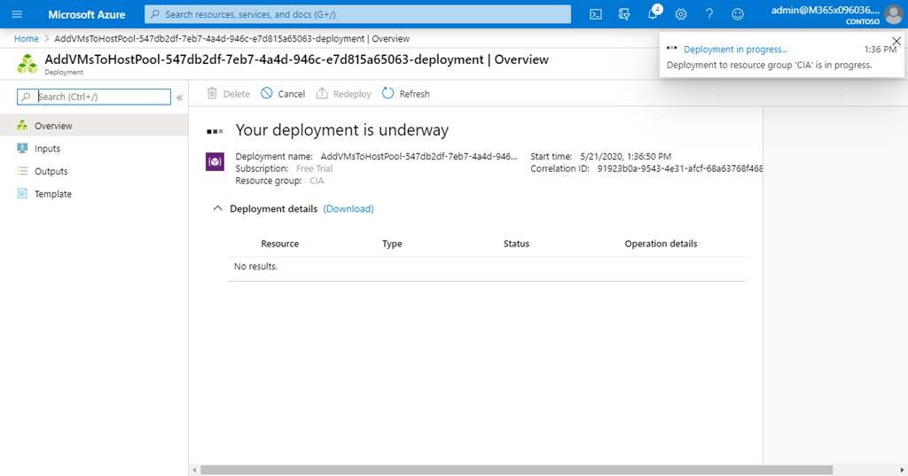
Task: Click the admin account avatar
Action: [892, 14]
